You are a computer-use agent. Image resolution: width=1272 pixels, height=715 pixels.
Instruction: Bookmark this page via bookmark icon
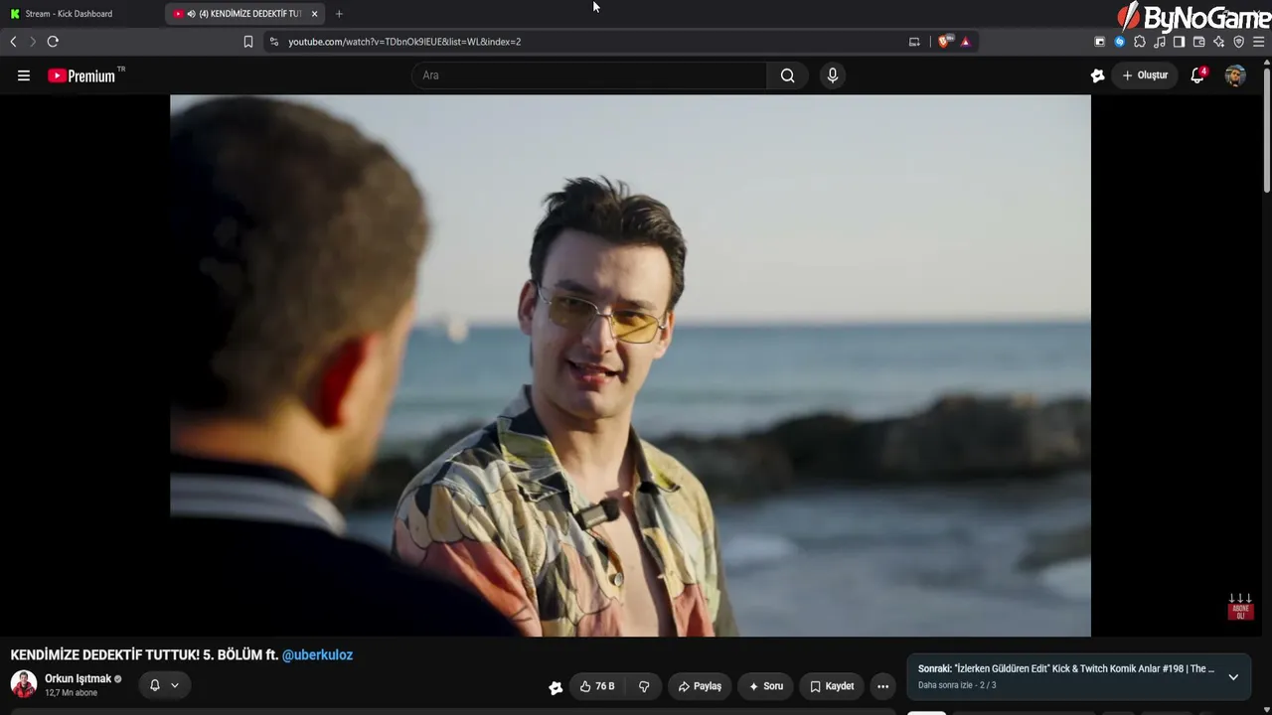248,42
